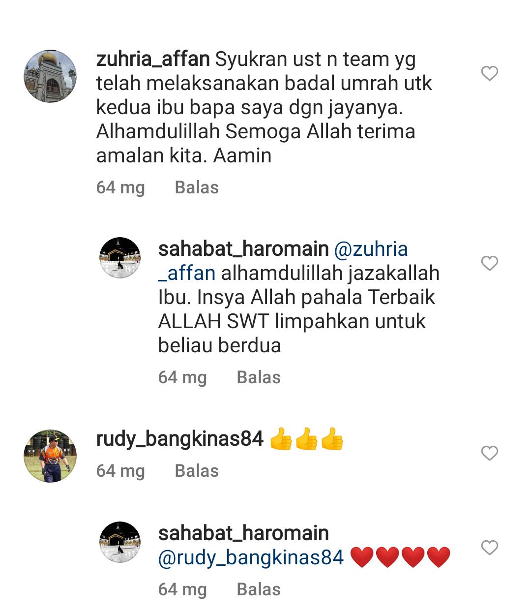Open sahabat_haromain's Kaaba avatar on first reply

pyautogui.click(x=120, y=258)
